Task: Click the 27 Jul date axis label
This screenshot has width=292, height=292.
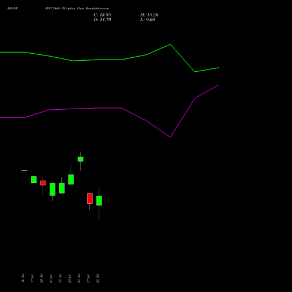Action: point(88,278)
